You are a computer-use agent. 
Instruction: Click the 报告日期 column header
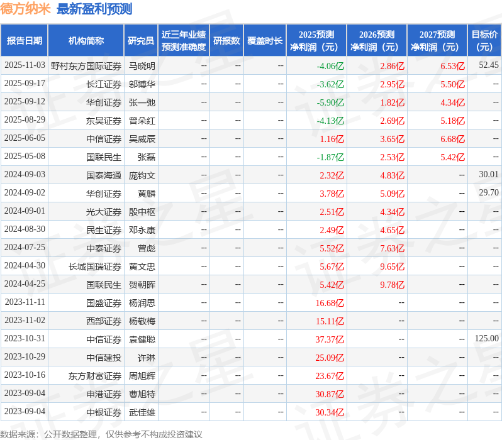[x=25, y=41]
